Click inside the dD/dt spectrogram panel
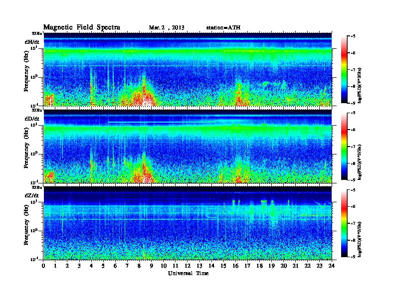The height and width of the screenshot is (305, 395). point(188,147)
